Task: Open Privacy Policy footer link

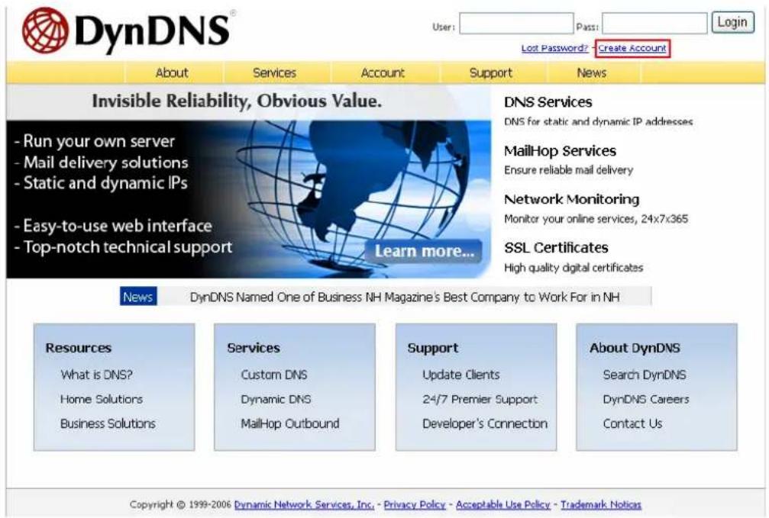Action: pos(415,504)
